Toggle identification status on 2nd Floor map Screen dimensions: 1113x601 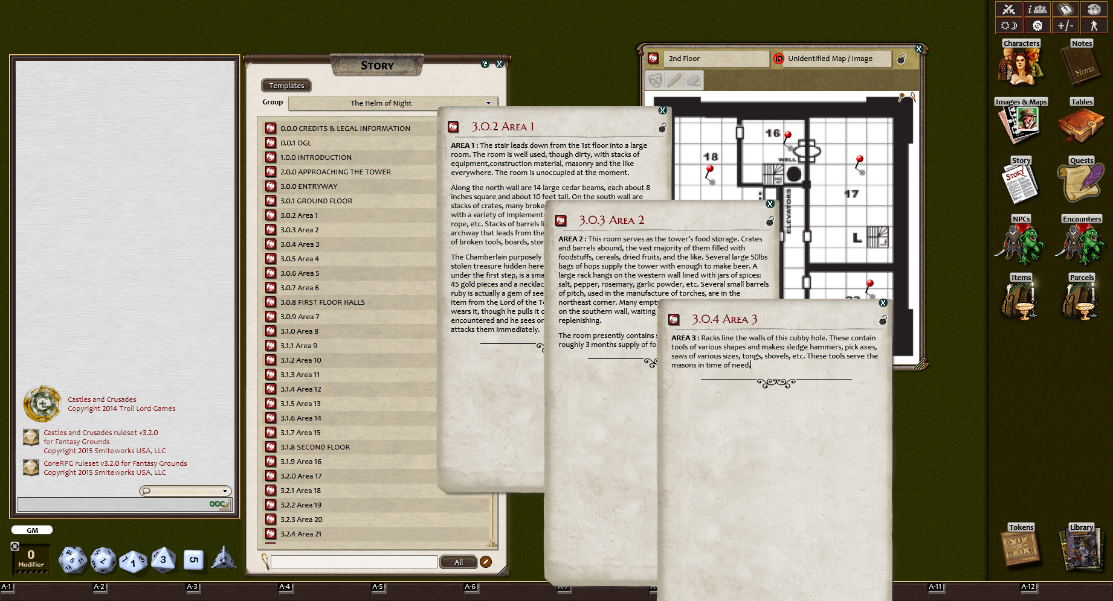[778, 59]
